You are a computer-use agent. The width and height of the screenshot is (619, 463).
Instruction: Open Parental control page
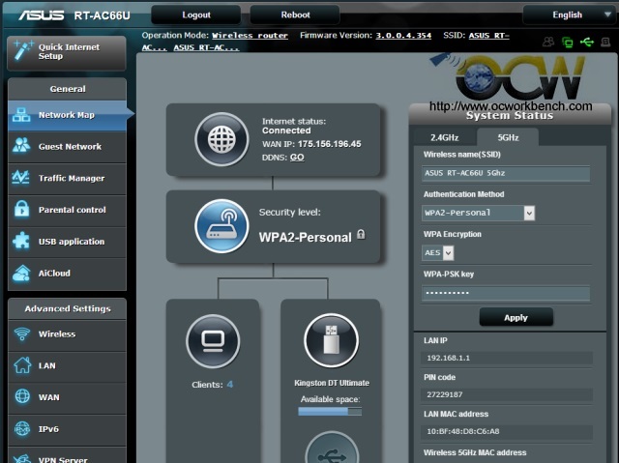point(67,210)
